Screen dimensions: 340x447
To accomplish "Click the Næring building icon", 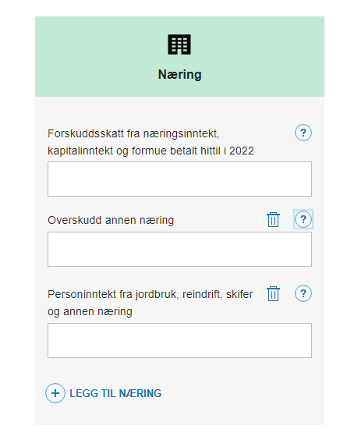I will [179, 44].
